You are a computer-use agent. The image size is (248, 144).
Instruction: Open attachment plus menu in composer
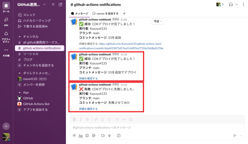pos(74,135)
